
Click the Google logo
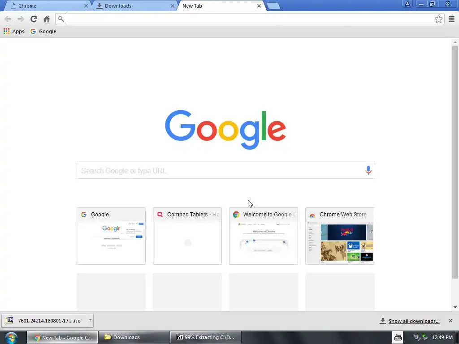[x=225, y=129]
